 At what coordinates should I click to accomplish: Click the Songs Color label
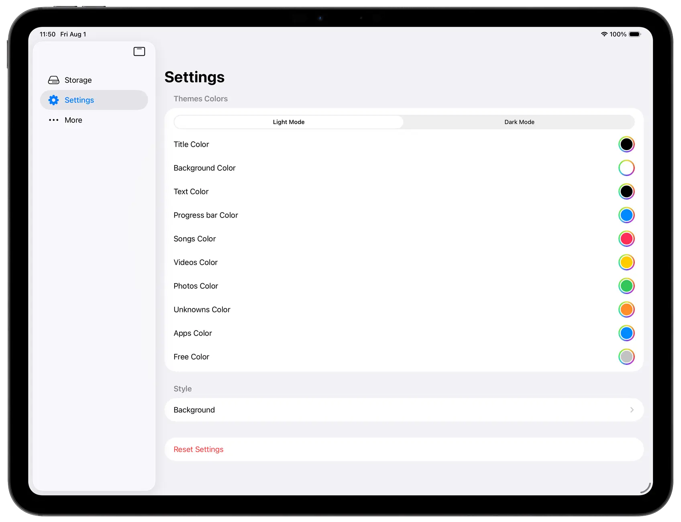point(195,239)
